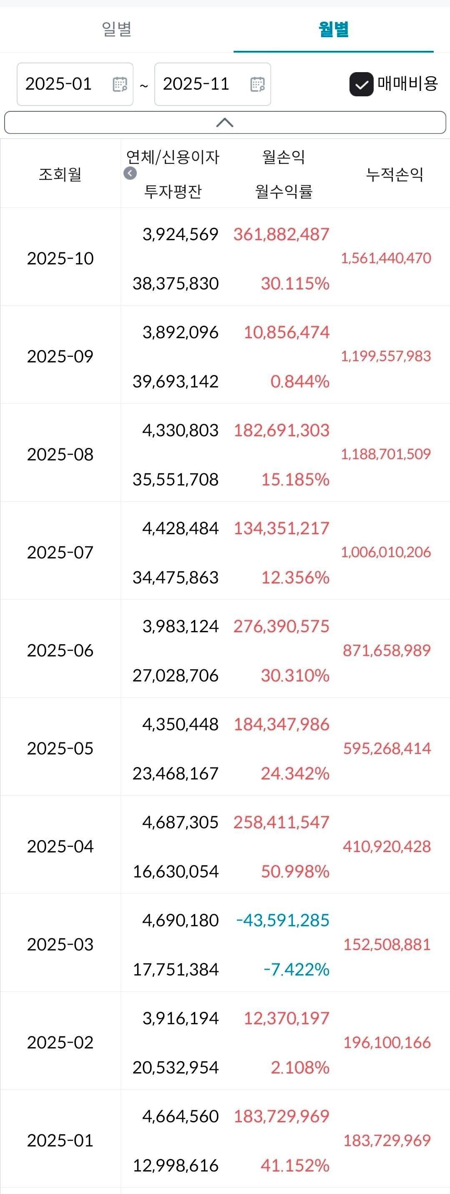Switch to the 일별 tab
450x1194 pixels.
point(117,29)
